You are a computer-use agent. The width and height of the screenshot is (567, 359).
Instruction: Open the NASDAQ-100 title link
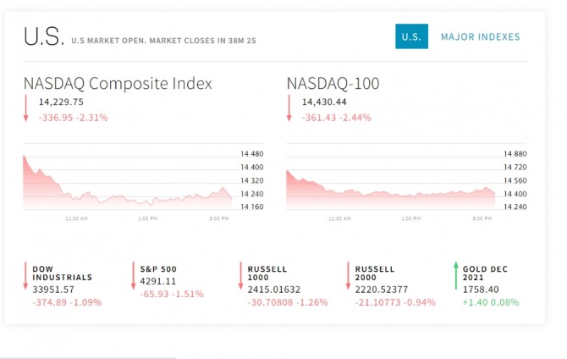pos(333,83)
